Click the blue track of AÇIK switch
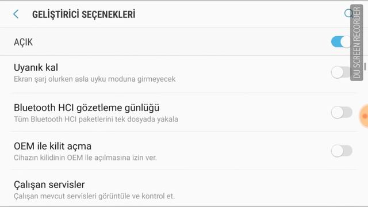 point(336,42)
